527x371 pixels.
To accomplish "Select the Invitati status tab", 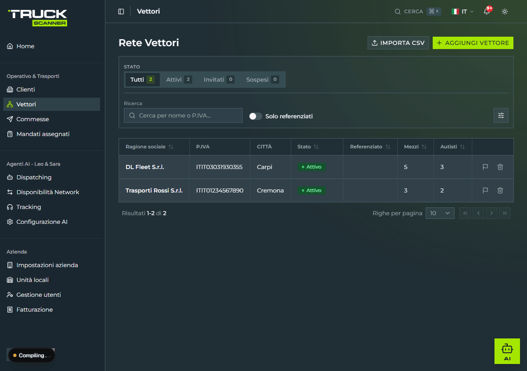I will tap(219, 80).
